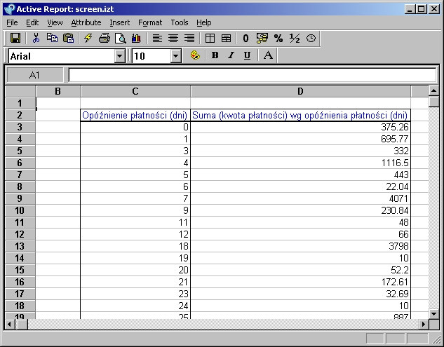This screenshot has width=444, height=347.
Task: Open the Insert menu
Action: 120,22
